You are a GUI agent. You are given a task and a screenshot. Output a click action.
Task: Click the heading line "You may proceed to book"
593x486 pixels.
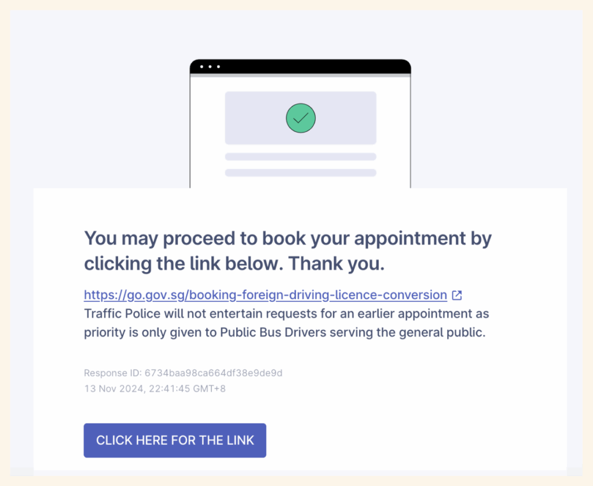click(x=288, y=239)
